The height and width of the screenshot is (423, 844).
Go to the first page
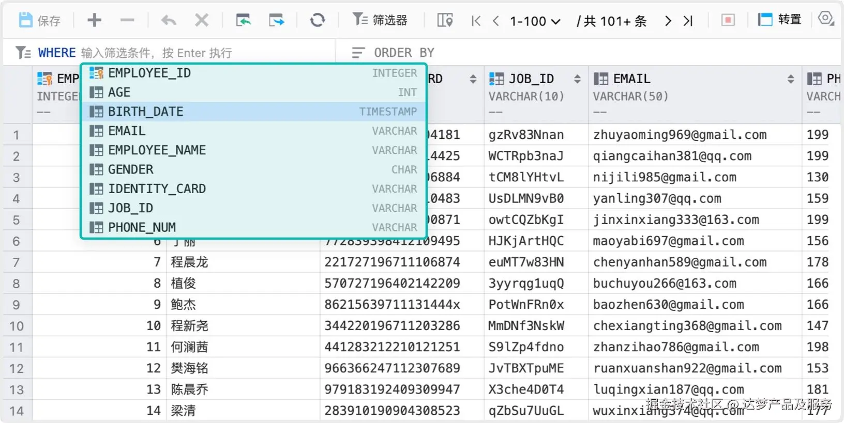coord(476,21)
